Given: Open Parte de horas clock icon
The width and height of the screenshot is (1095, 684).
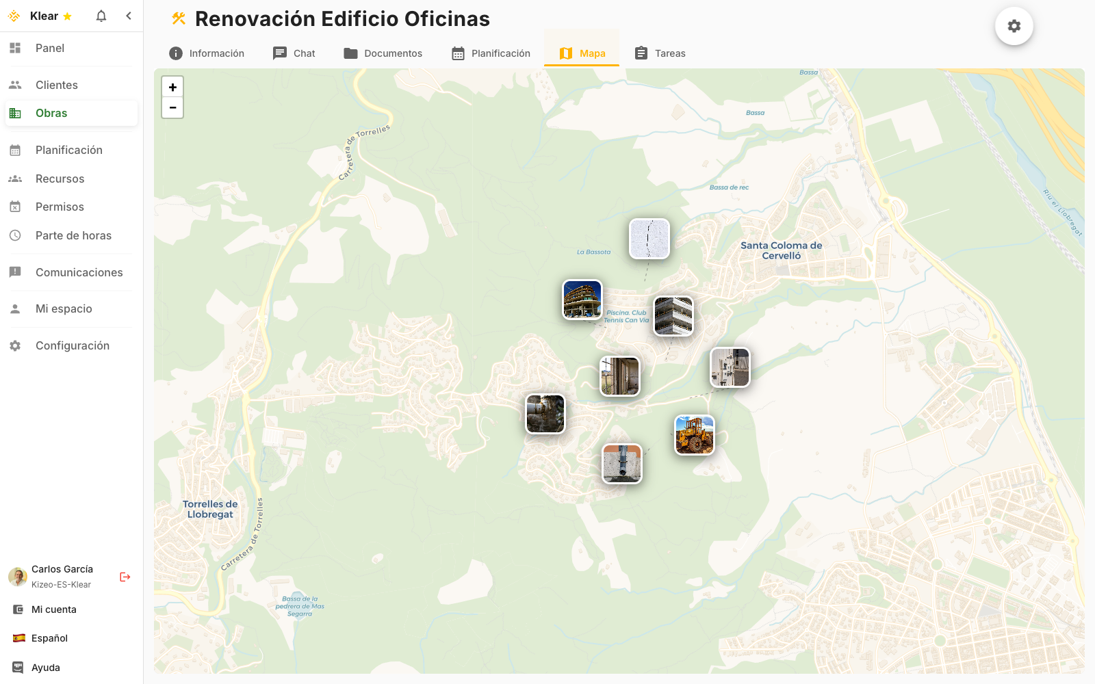Looking at the screenshot, I should point(15,235).
